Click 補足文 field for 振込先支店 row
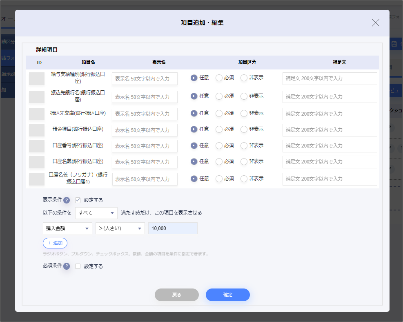The height and width of the screenshot is (322, 403). tap(330, 114)
